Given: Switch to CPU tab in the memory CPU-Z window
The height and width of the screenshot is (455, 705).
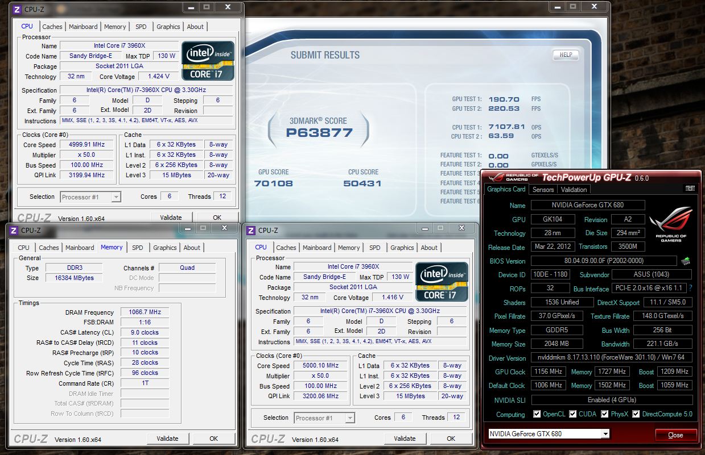Looking at the screenshot, I should 23,248.
